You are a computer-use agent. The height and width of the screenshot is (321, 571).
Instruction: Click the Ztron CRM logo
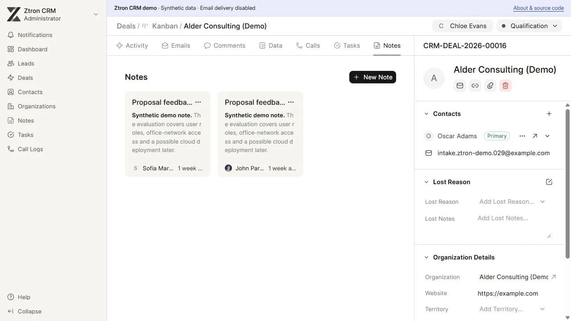tap(14, 14)
